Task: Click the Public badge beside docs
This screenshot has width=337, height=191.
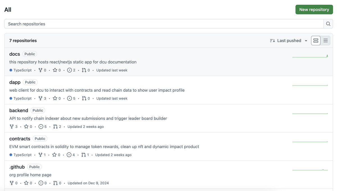Action: 30,54
